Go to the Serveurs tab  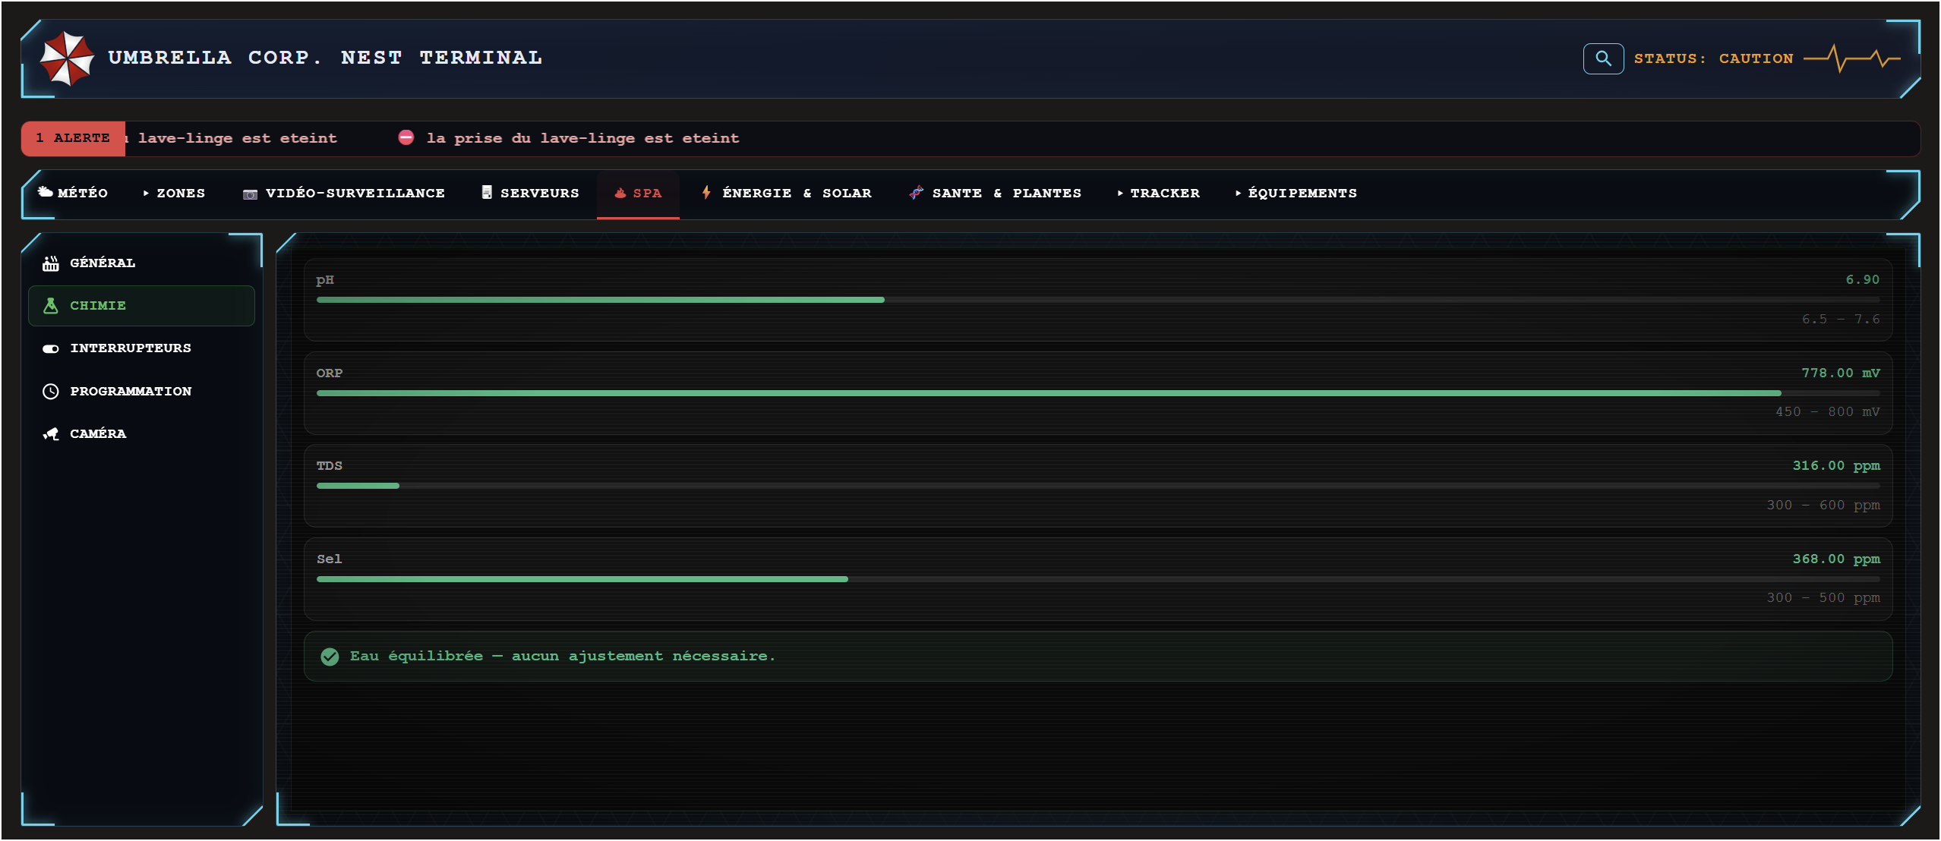pyautogui.click(x=530, y=193)
